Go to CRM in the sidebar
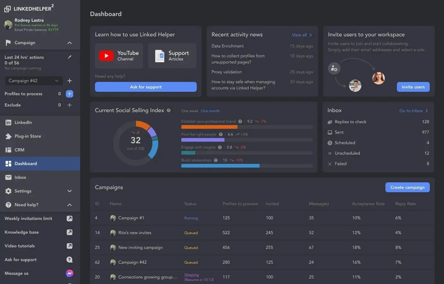This screenshot has width=444, height=284. click(x=40, y=150)
